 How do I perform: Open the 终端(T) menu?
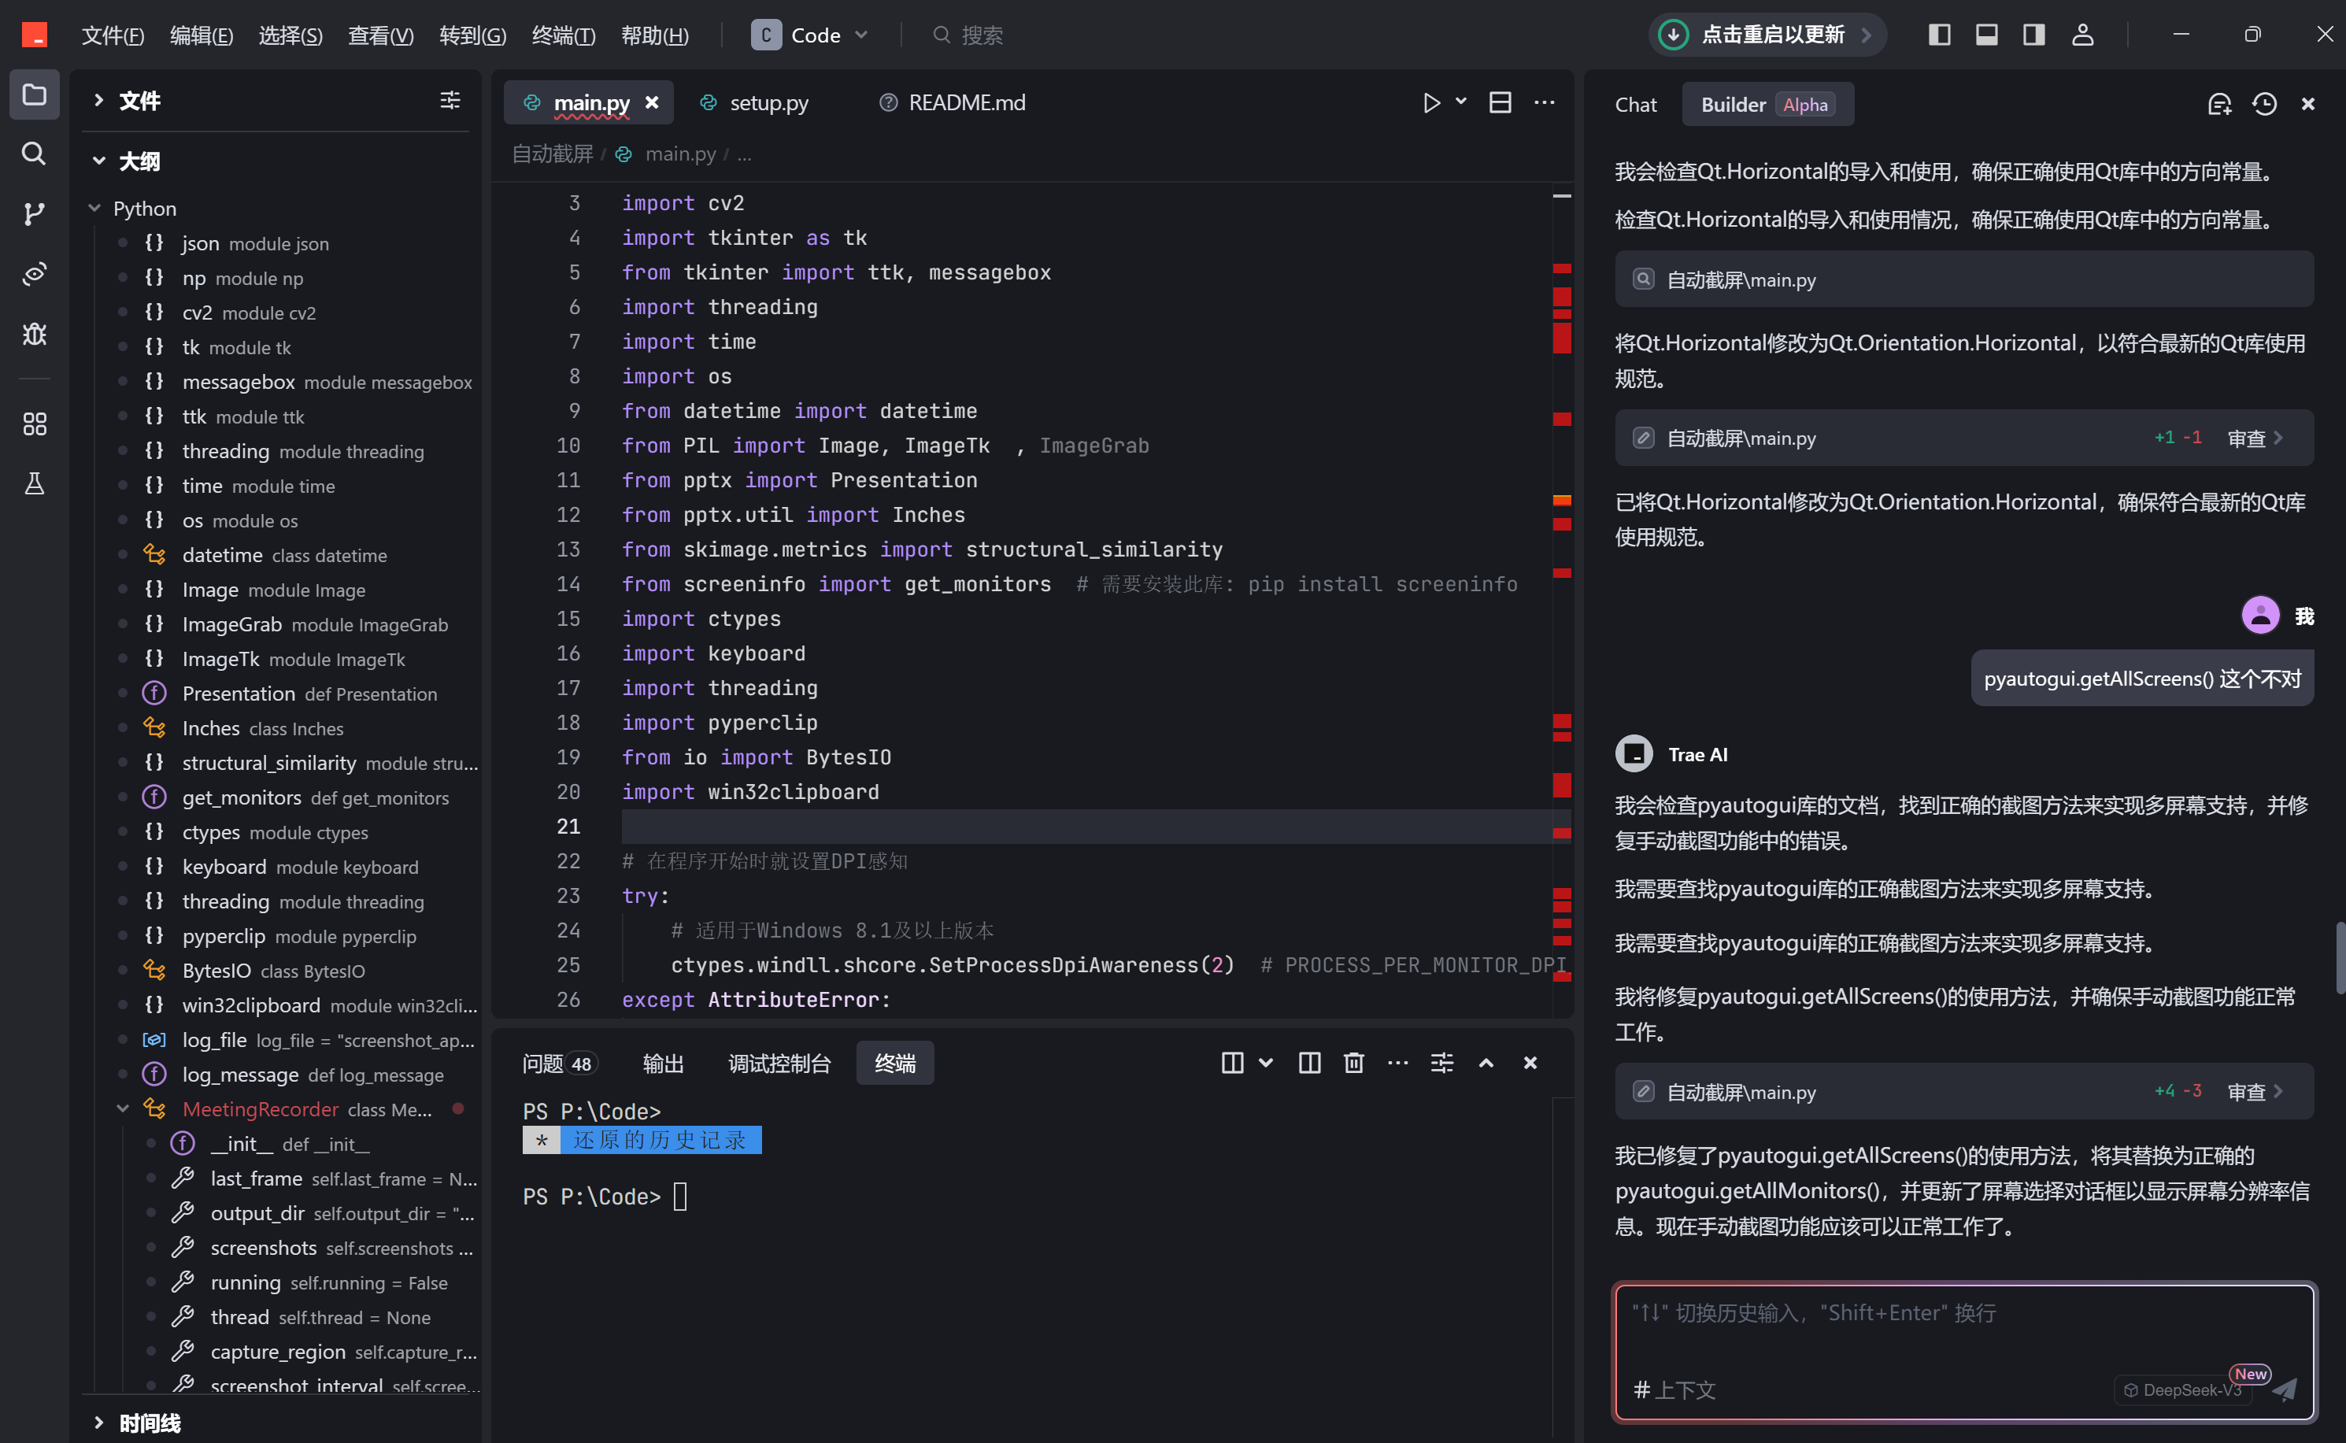(x=563, y=35)
